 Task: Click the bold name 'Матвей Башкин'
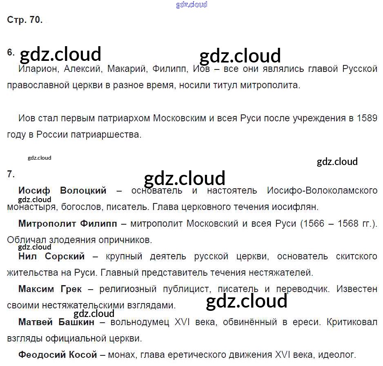[x=56, y=322]
